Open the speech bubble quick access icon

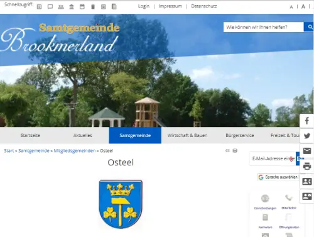[x=50, y=7]
